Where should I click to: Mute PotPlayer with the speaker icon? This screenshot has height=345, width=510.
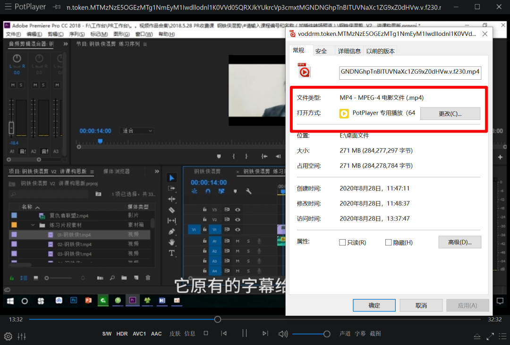tap(283, 334)
